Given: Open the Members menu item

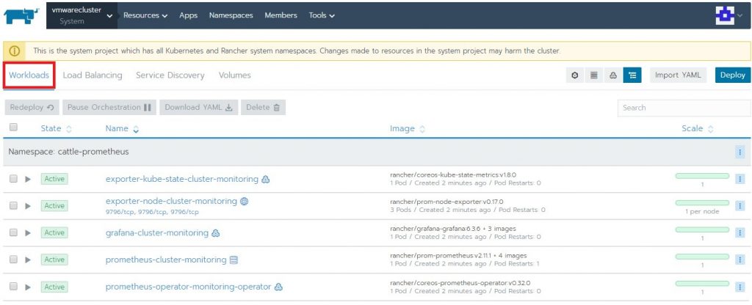Looking at the screenshot, I should (x=281, y=15).
